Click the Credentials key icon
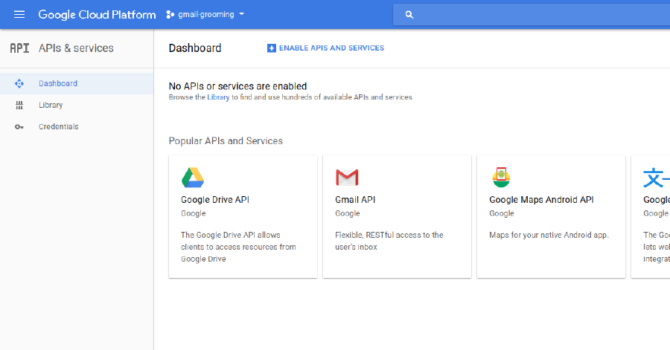The height and width of the screenshot is (350, 670). [x=19, y=127]
